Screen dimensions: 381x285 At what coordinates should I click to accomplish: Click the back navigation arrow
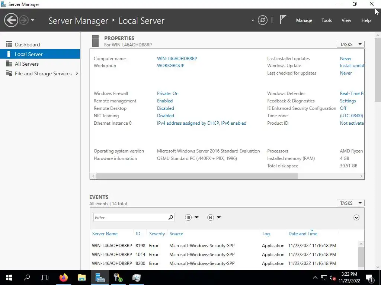tap(11, 20)
